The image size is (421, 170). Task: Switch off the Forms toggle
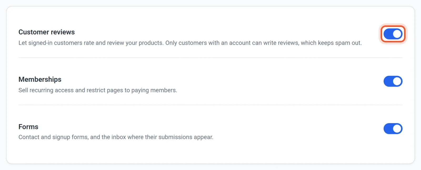pyautogui.click(x=393, y=129)
